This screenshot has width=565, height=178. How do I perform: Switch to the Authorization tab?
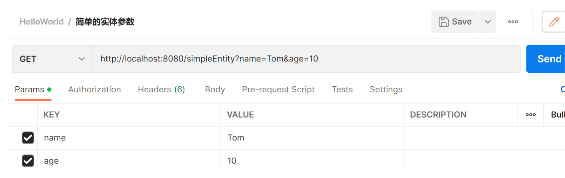coord(94,90)
